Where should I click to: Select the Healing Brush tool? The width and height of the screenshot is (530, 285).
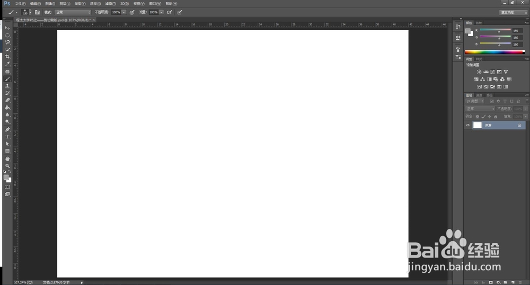point(7,71)
